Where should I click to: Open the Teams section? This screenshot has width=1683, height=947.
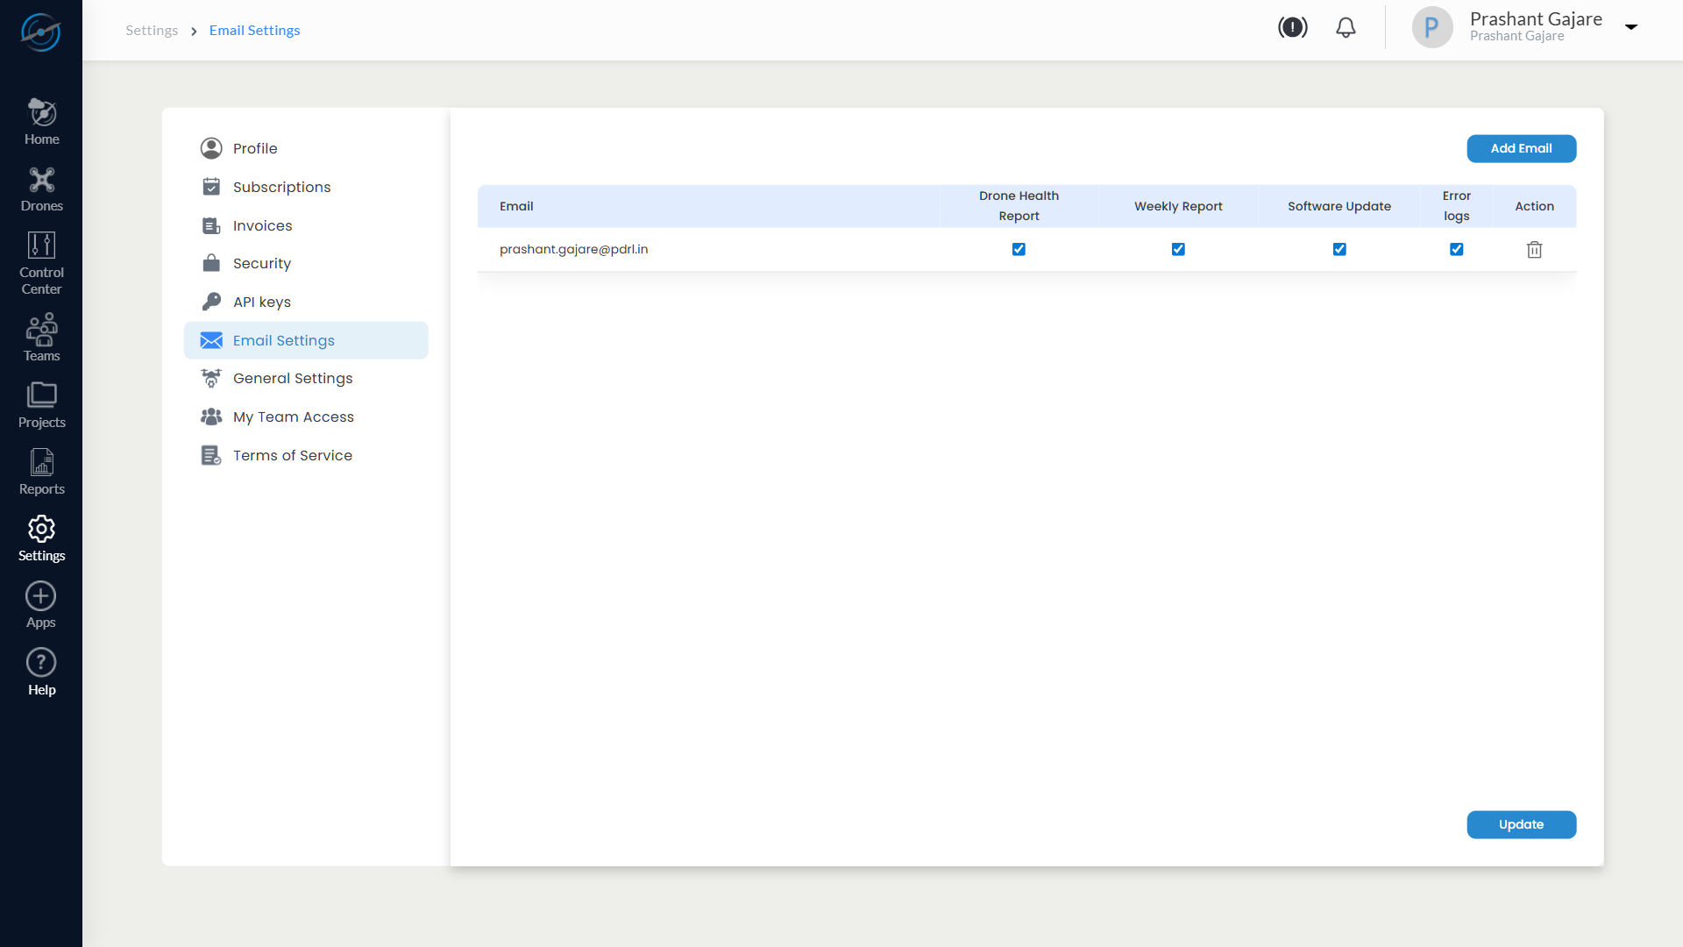click(41, 338)
